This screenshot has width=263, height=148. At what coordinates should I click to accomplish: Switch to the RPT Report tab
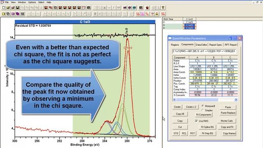(x=231, y=45)
